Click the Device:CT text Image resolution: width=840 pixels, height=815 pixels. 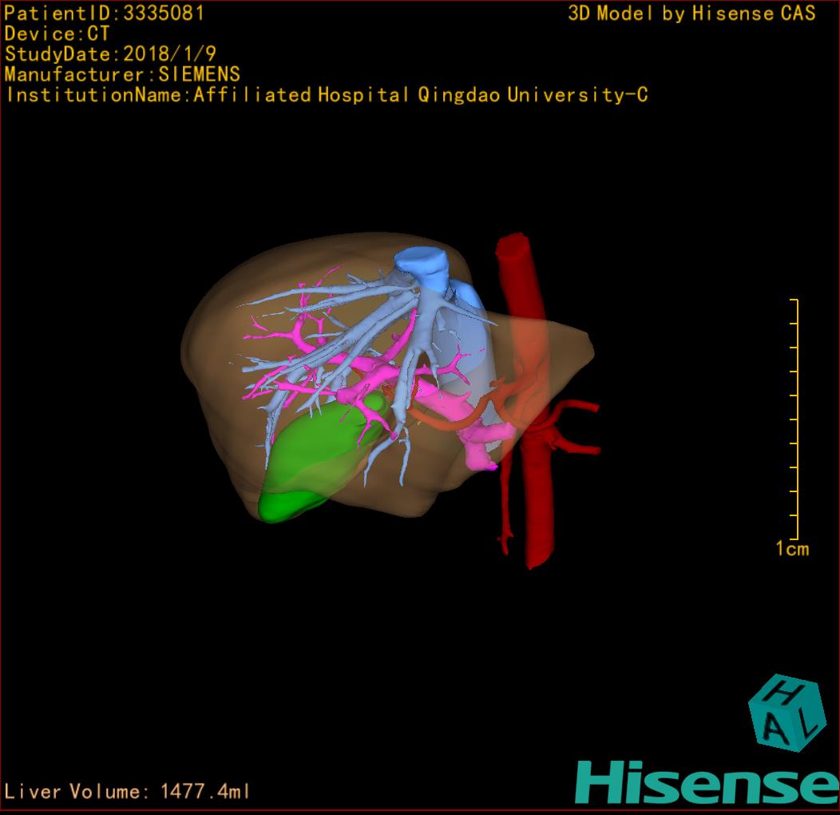57,34
